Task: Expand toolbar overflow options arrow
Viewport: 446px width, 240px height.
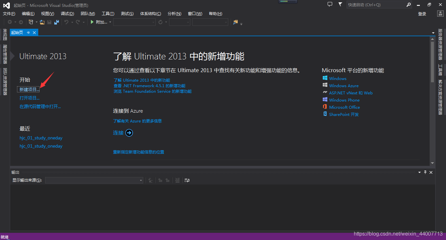Action: point(241,24)
